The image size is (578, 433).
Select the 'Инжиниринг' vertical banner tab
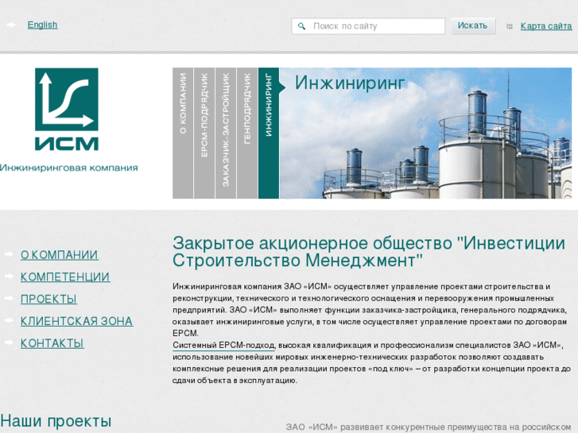[269, 133]
